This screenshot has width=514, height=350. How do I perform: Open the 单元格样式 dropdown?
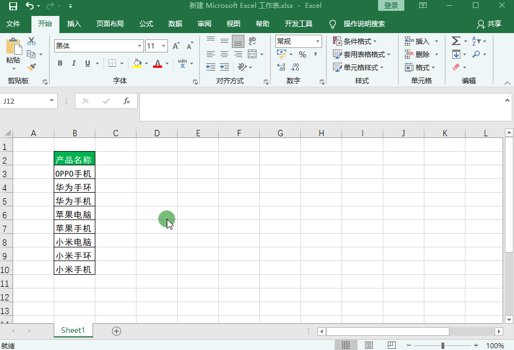click(x=358, y=67)
